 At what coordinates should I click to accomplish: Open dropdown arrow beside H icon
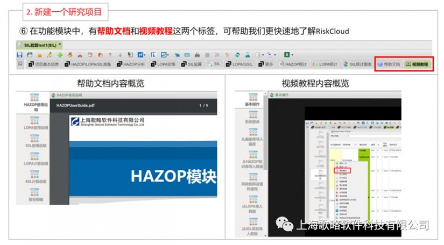pyautogui.click(x=144, y=55)
